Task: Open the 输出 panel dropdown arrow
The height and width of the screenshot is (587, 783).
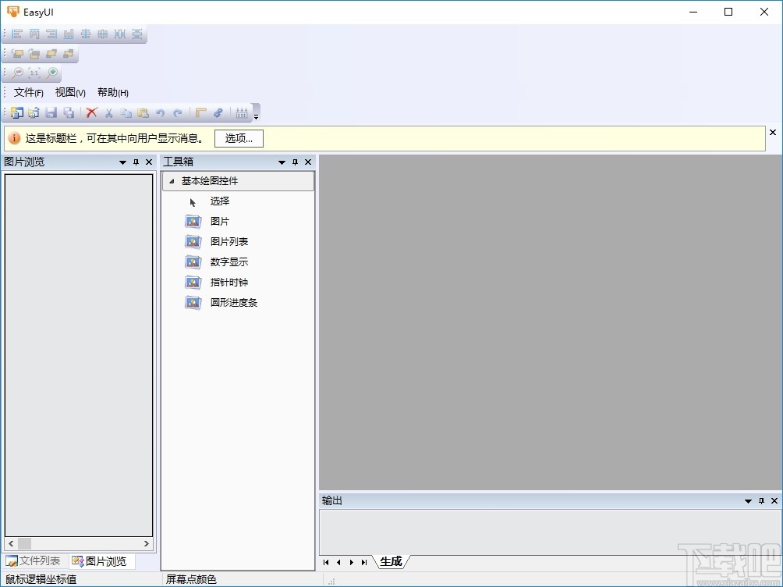Action: click(747, 500)
